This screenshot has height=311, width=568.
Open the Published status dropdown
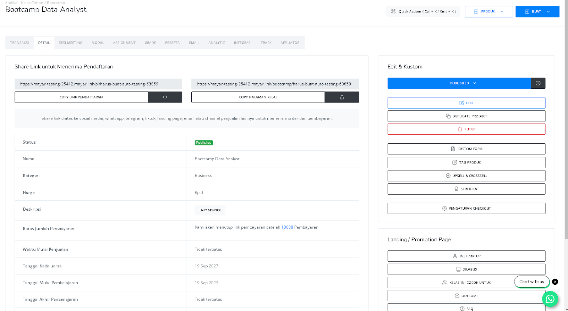[x=459, y=83]
